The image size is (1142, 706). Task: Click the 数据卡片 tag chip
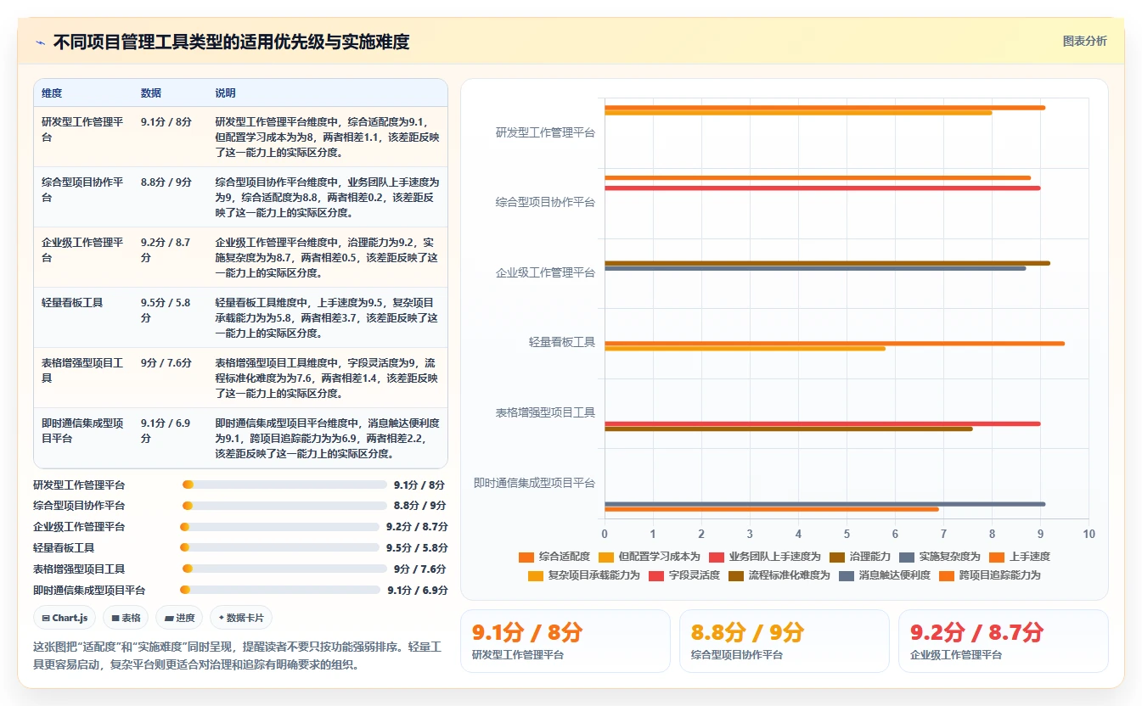click(x=241, y=618)
